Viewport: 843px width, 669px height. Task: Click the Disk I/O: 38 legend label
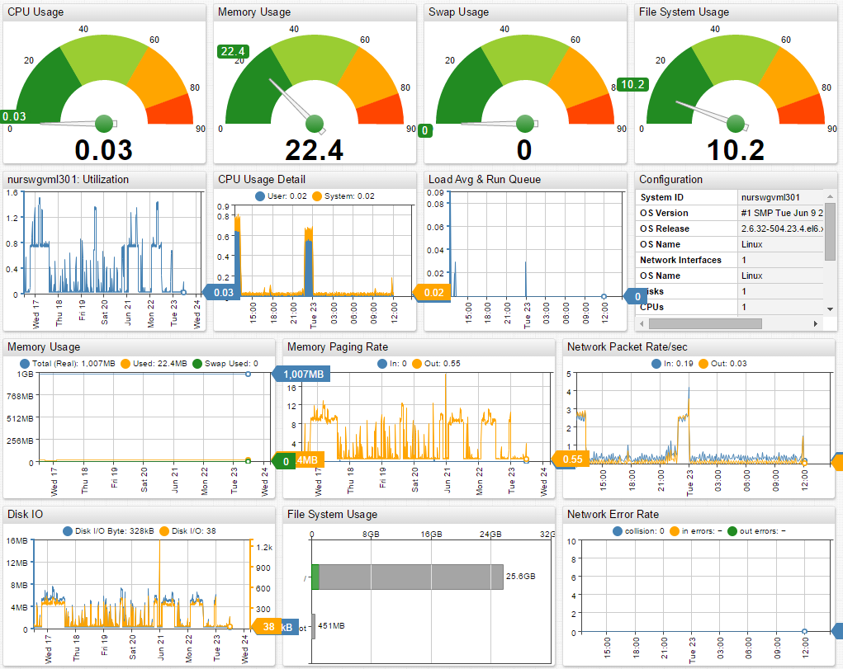pyautogui.click(x=192, y=530)
